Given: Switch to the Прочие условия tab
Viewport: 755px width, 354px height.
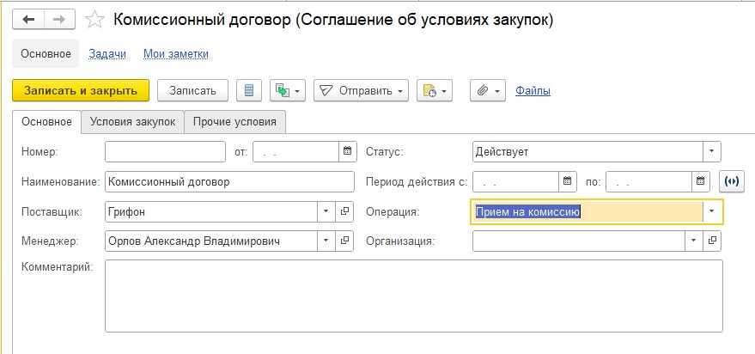Looking at the screenshot, I should pos(235,122).
